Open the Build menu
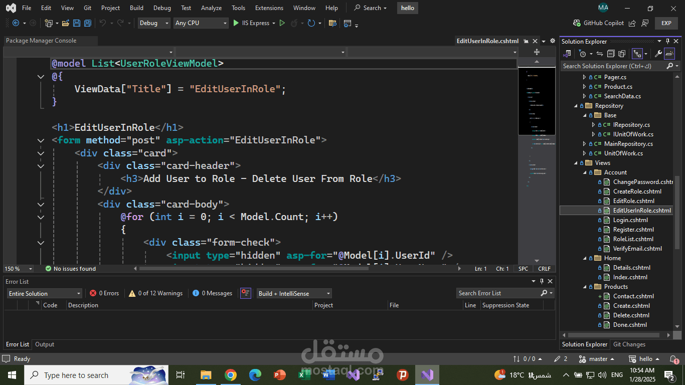The height and width of the screenshot is (385, 685). [x=136, y=8]
